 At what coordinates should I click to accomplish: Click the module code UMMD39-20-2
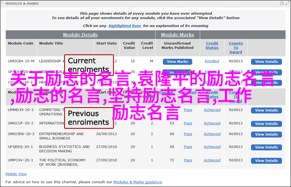click(x=21, y=110)
